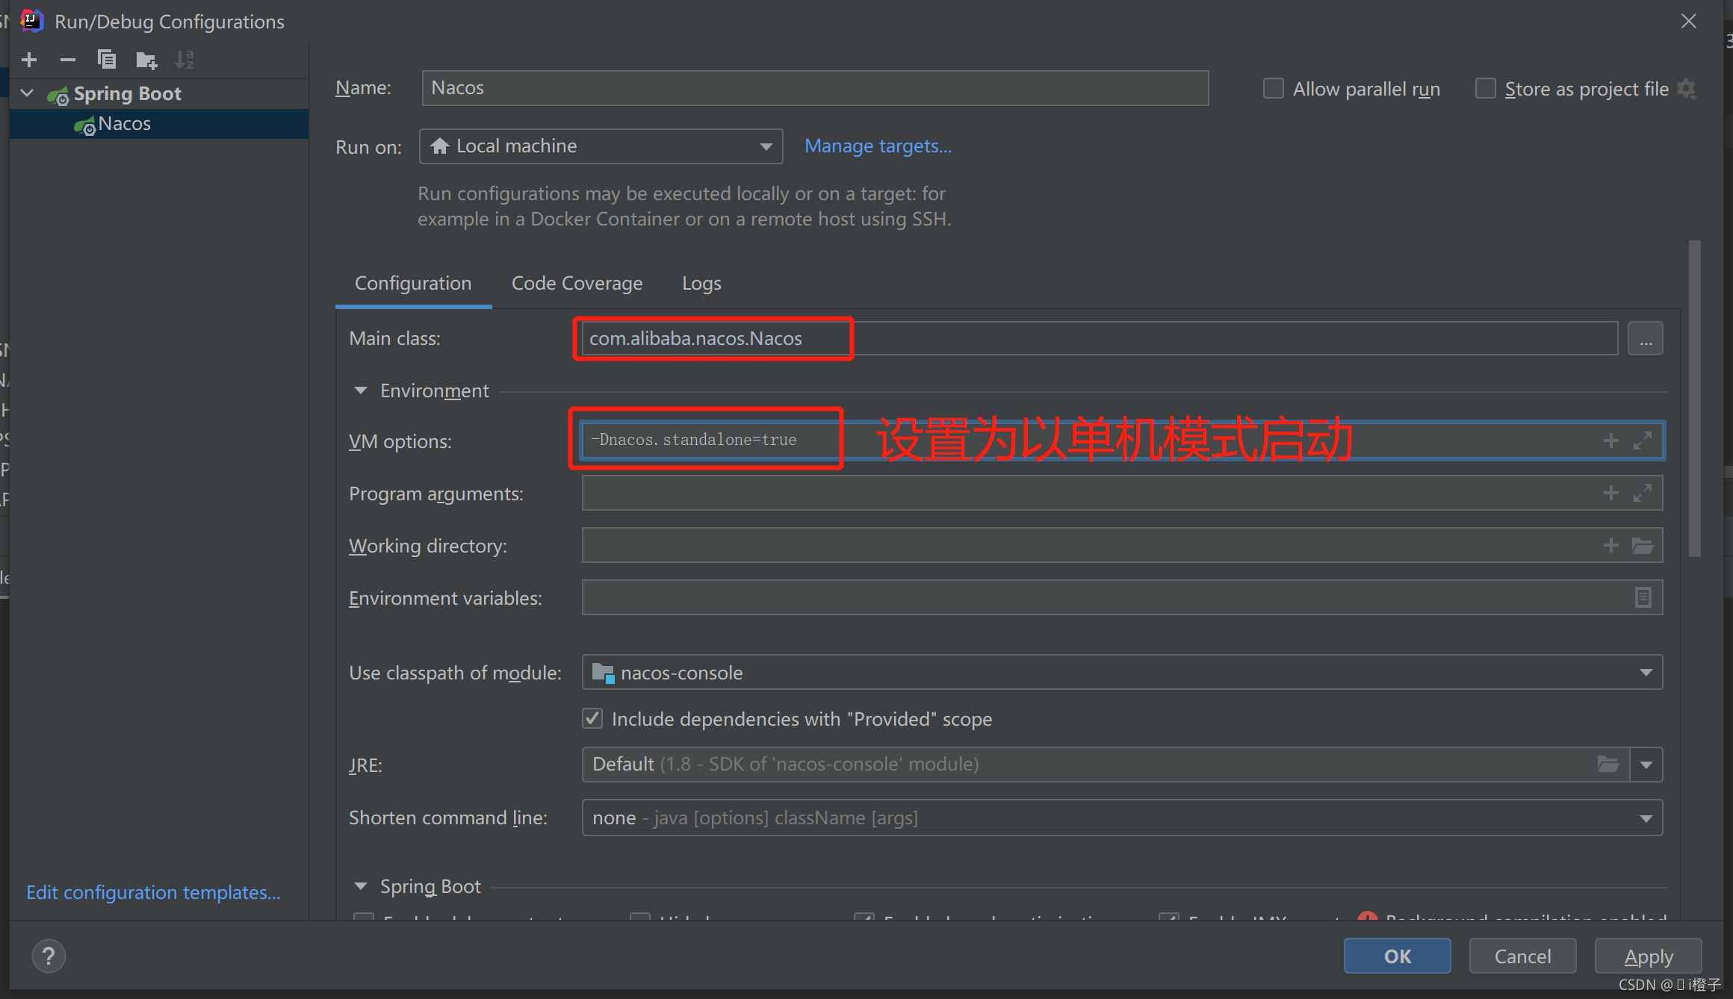Collapse the Environment section
The width and height of the screenshot is (1733, 999).
pyautogui.click(x=361, y=390)
